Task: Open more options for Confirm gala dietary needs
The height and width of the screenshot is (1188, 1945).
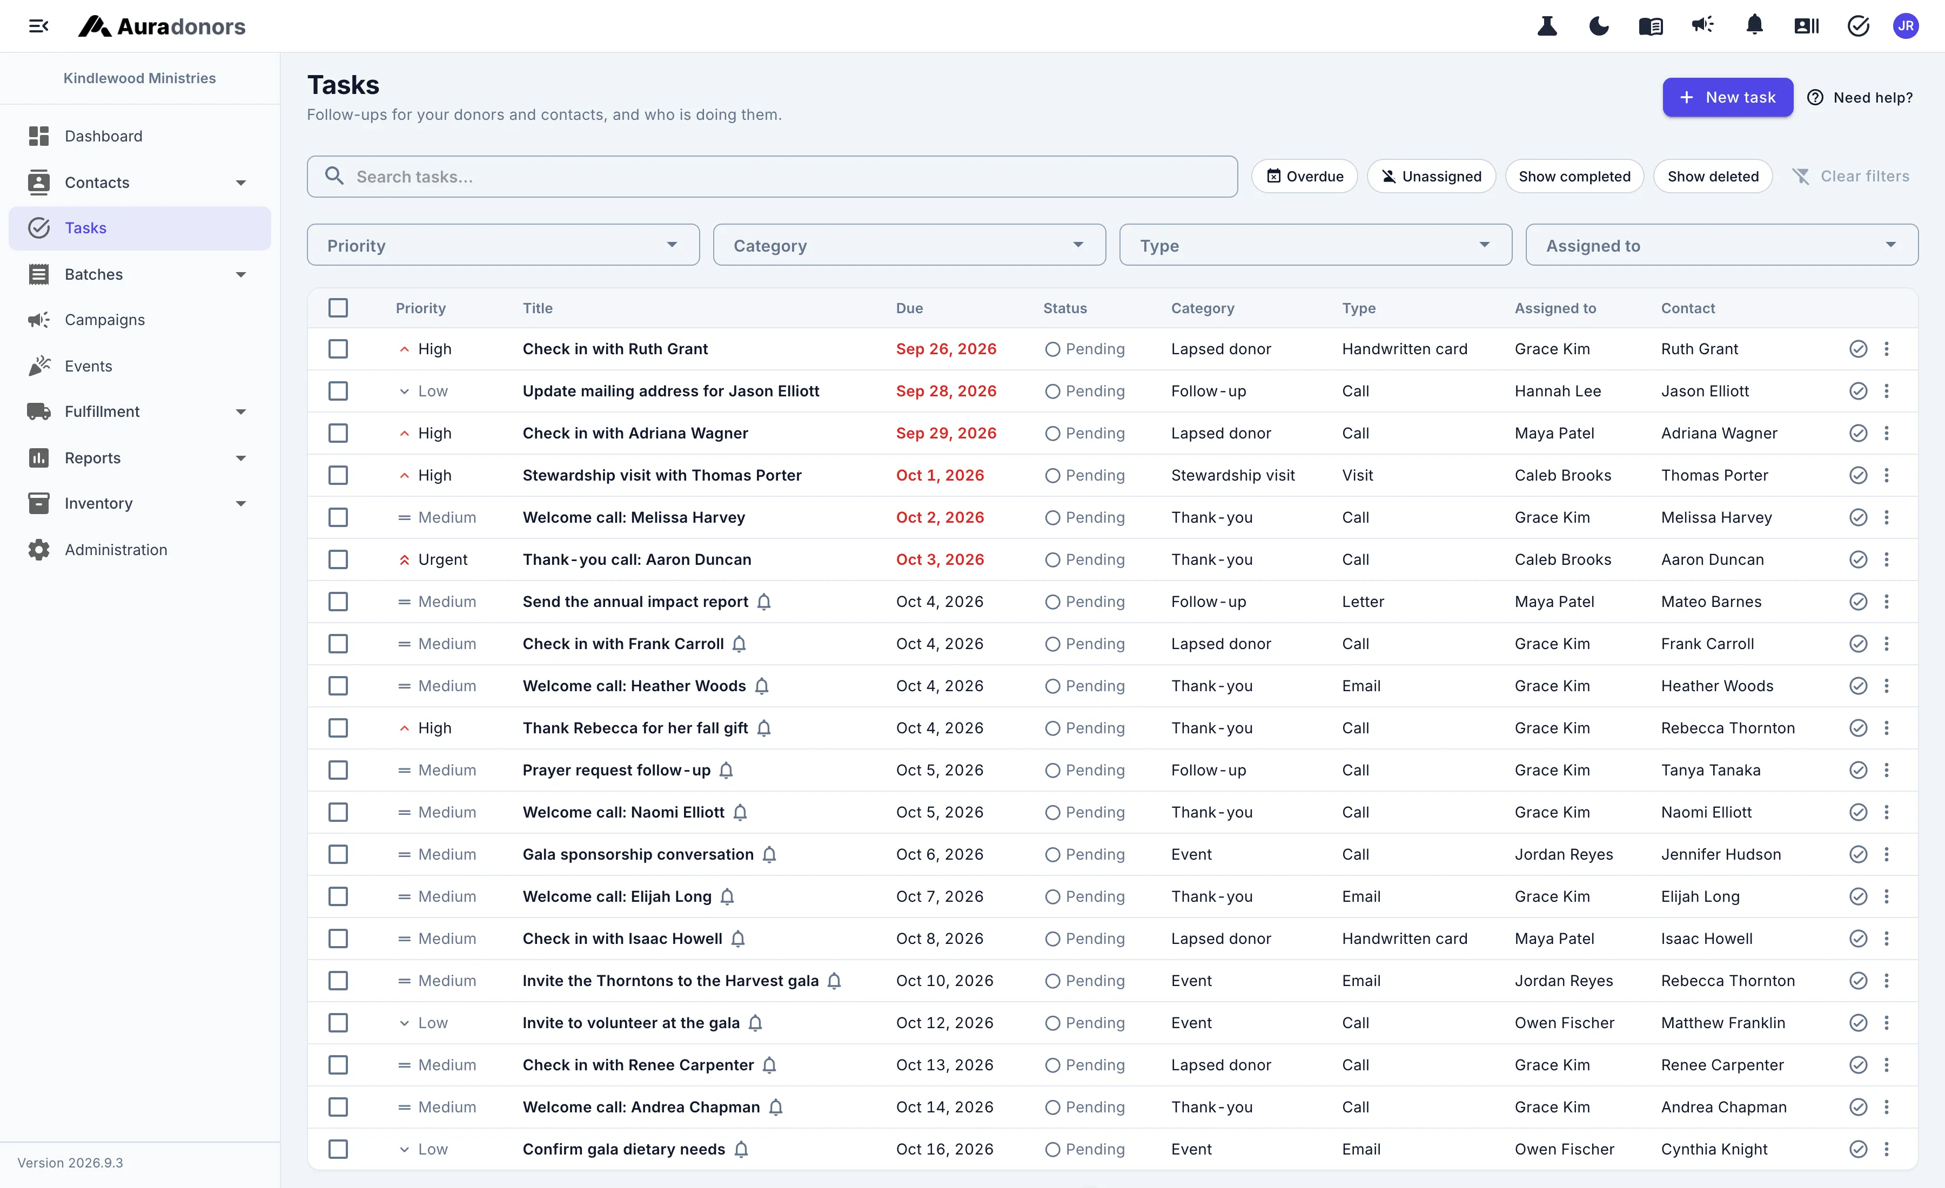Action: pyautogui.click(x=1887, y=1149)
